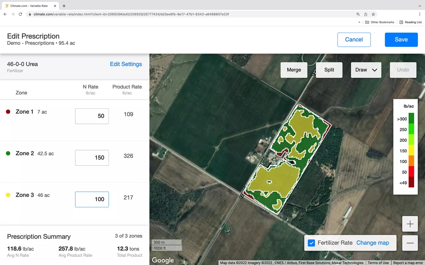Viewport: 425px width, 265px height.
Task: Click the Zone column header
Action: (21, 93)
